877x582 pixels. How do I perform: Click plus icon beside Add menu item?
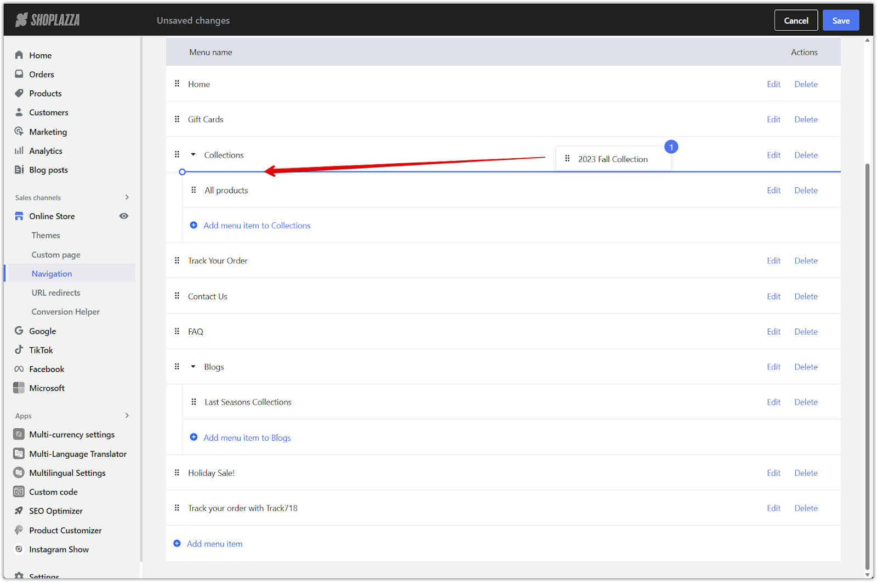tap(177, 544)
